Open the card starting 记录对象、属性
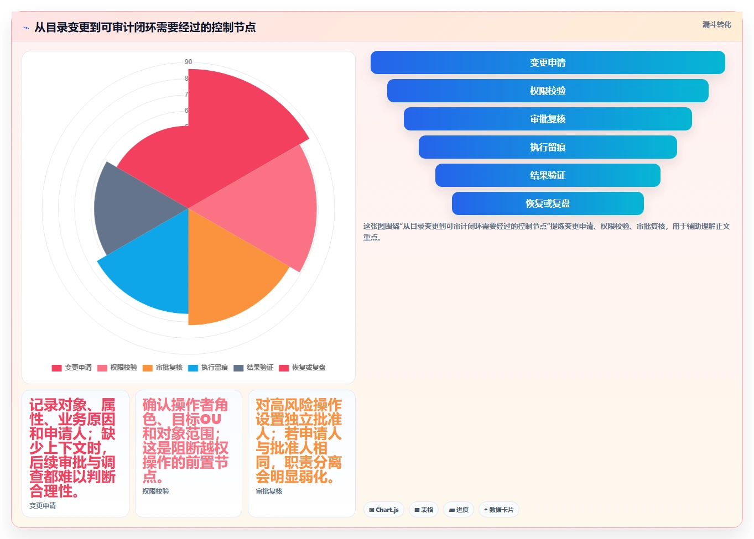754x539 pixels. coord(75,453)
